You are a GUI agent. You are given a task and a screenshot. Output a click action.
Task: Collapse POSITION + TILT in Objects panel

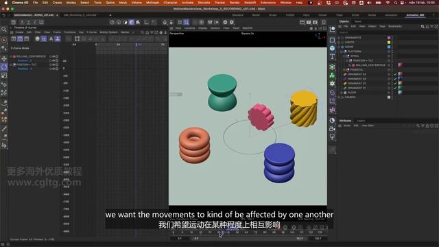pos(347,60)
